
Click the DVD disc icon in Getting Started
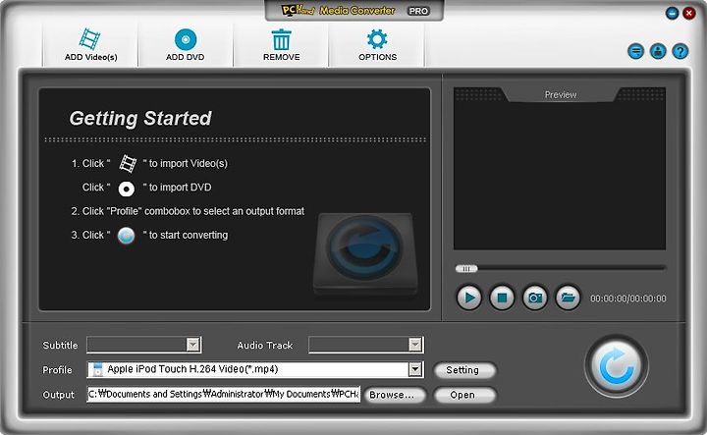click(x=127, y=189)
